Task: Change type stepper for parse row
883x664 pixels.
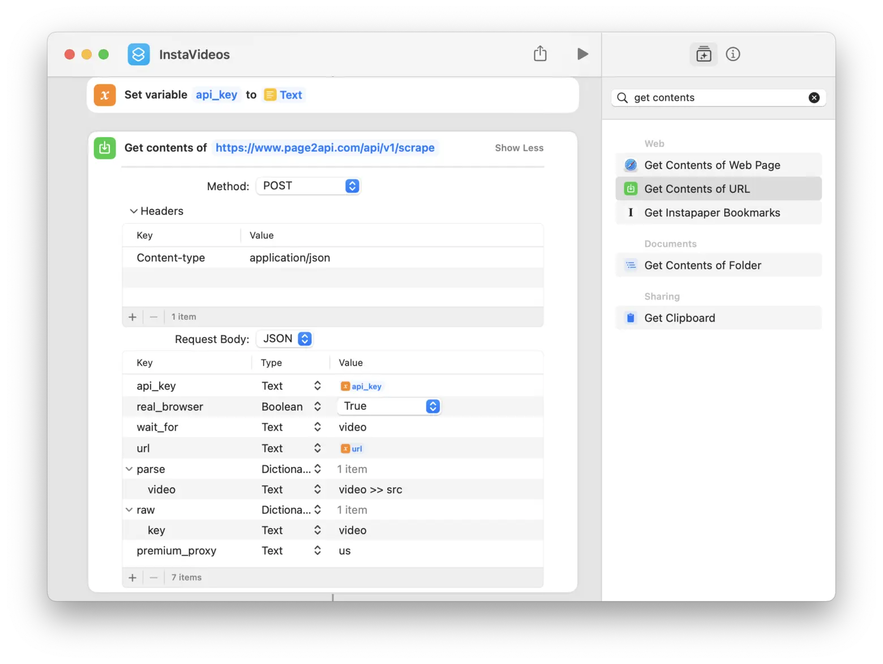Action: pyautogui.click(x=318, y=469)
